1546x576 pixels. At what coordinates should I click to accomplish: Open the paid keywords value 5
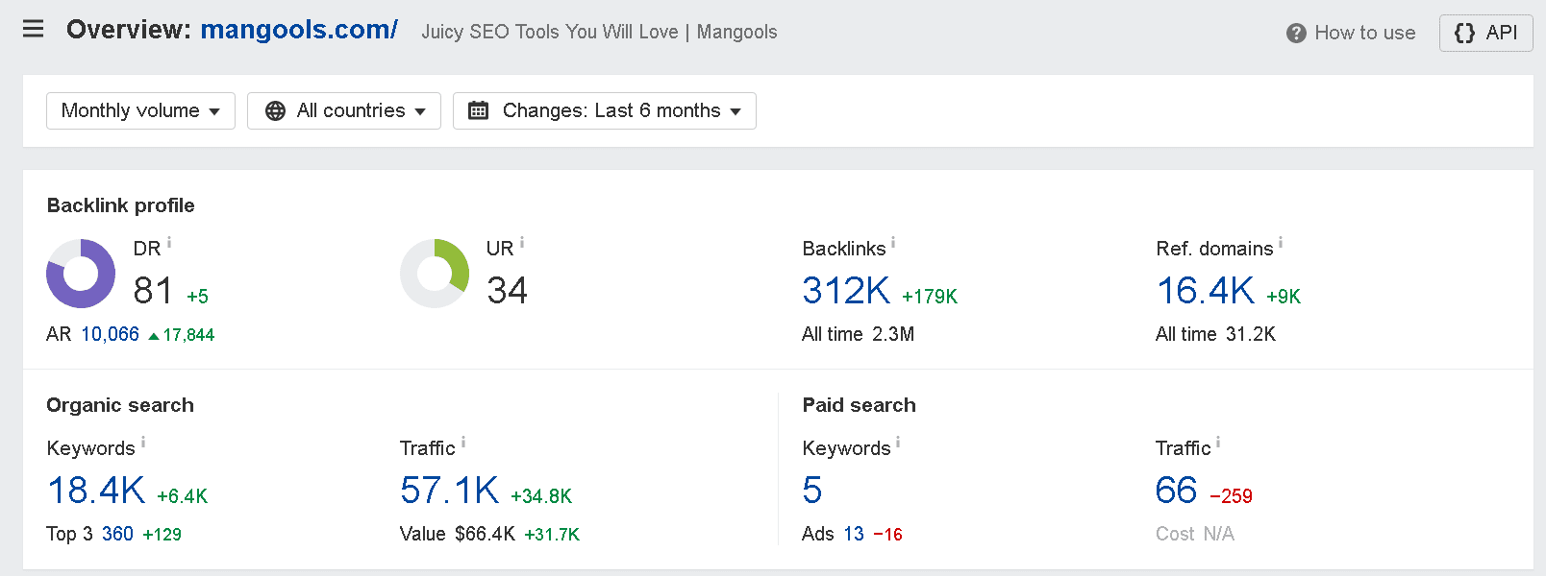tap(812, 491)
